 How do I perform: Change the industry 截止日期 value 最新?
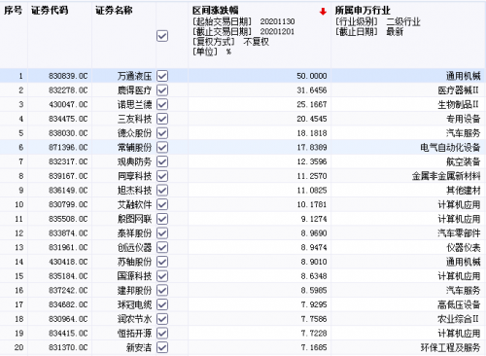(395, 32)
